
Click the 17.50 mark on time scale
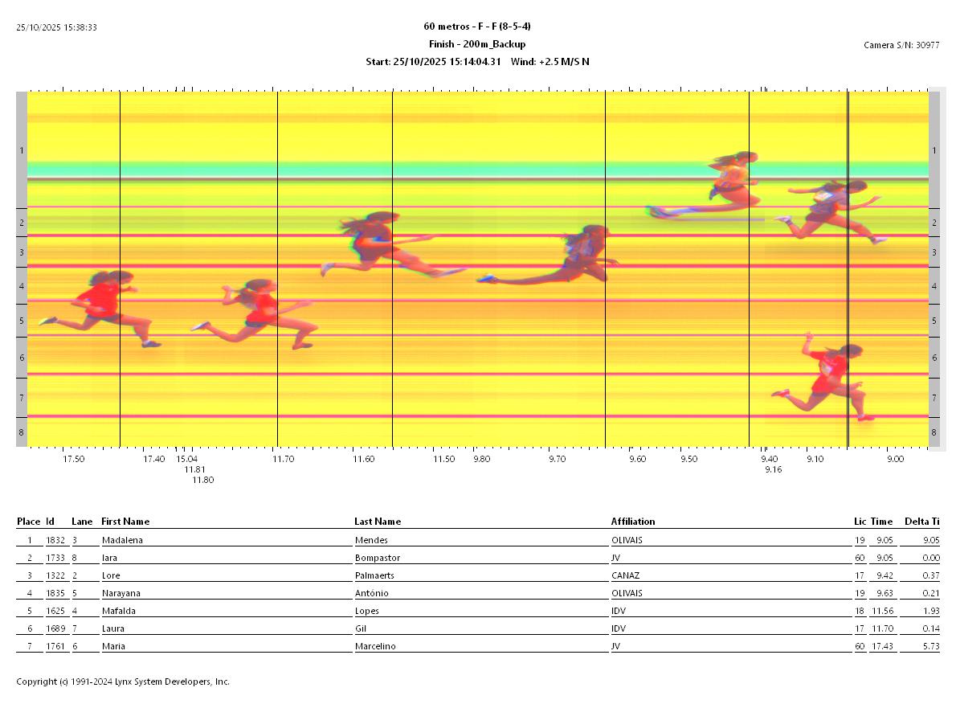[x=73, y=459]
